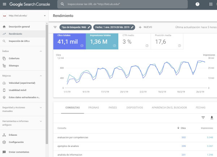Expand Seguridad y Acciones manuales section
Viewport: 217px width, 157px height.
pos(41,108)
